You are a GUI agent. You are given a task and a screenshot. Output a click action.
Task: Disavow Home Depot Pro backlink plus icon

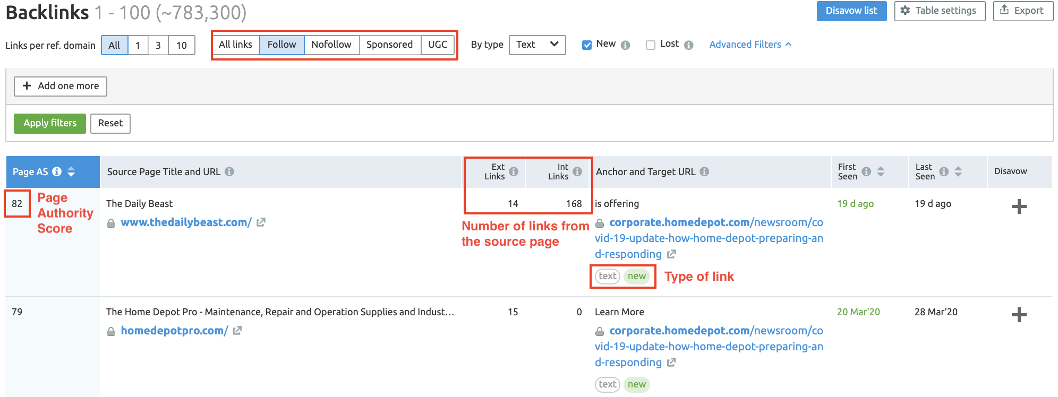[1019, 315]
